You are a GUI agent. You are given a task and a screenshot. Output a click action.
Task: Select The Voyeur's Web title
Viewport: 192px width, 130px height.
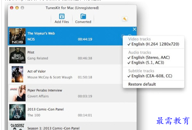[x=41, y=33]
